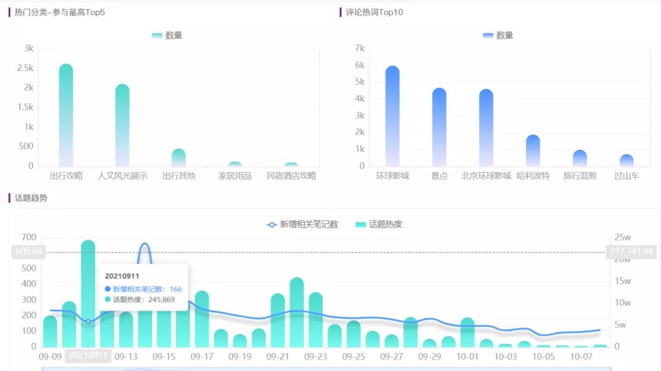Toggle the blue 数量 legend in 评论热词 chart
The height and width of the screenshot is (371, 661).
(498, 36)
